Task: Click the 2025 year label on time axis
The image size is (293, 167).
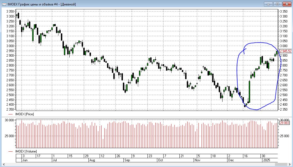Action: point(266,160)
